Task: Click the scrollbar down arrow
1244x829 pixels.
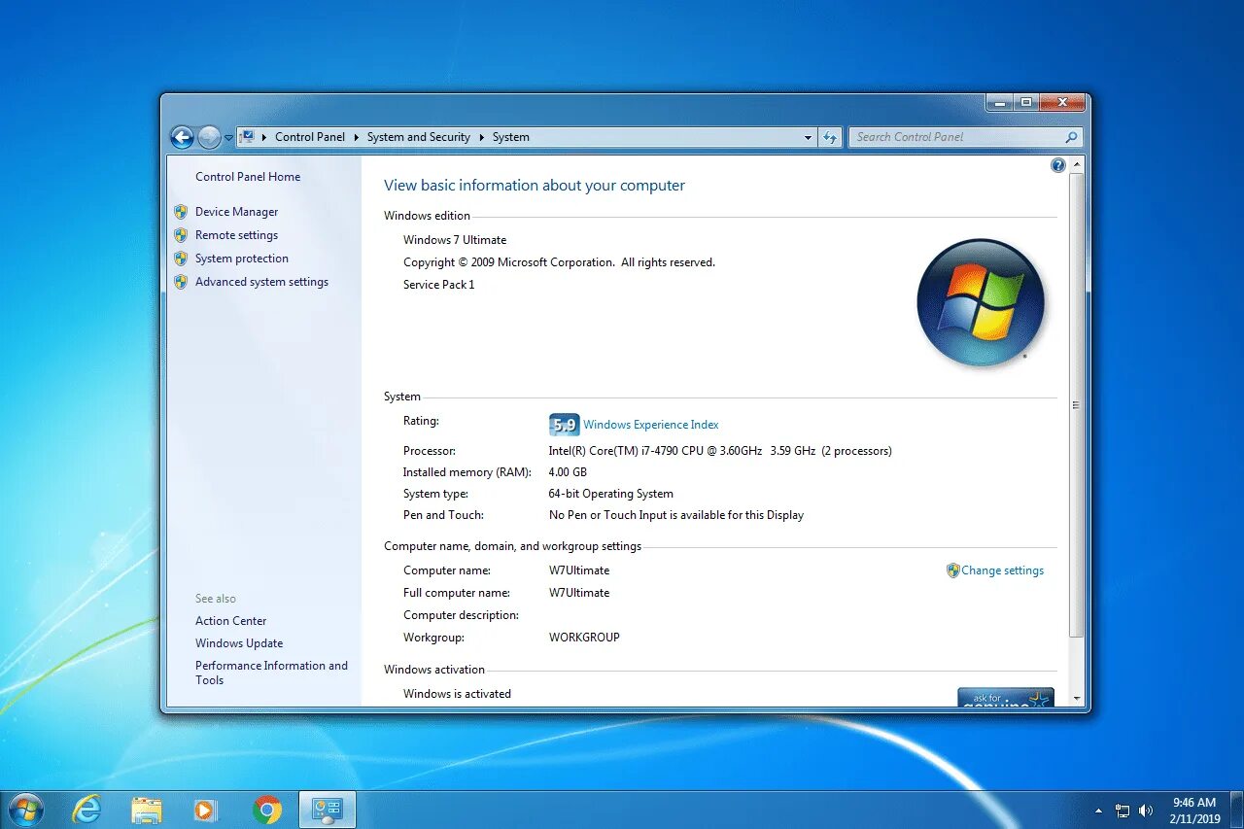Action: click(x=1076, y=699)
